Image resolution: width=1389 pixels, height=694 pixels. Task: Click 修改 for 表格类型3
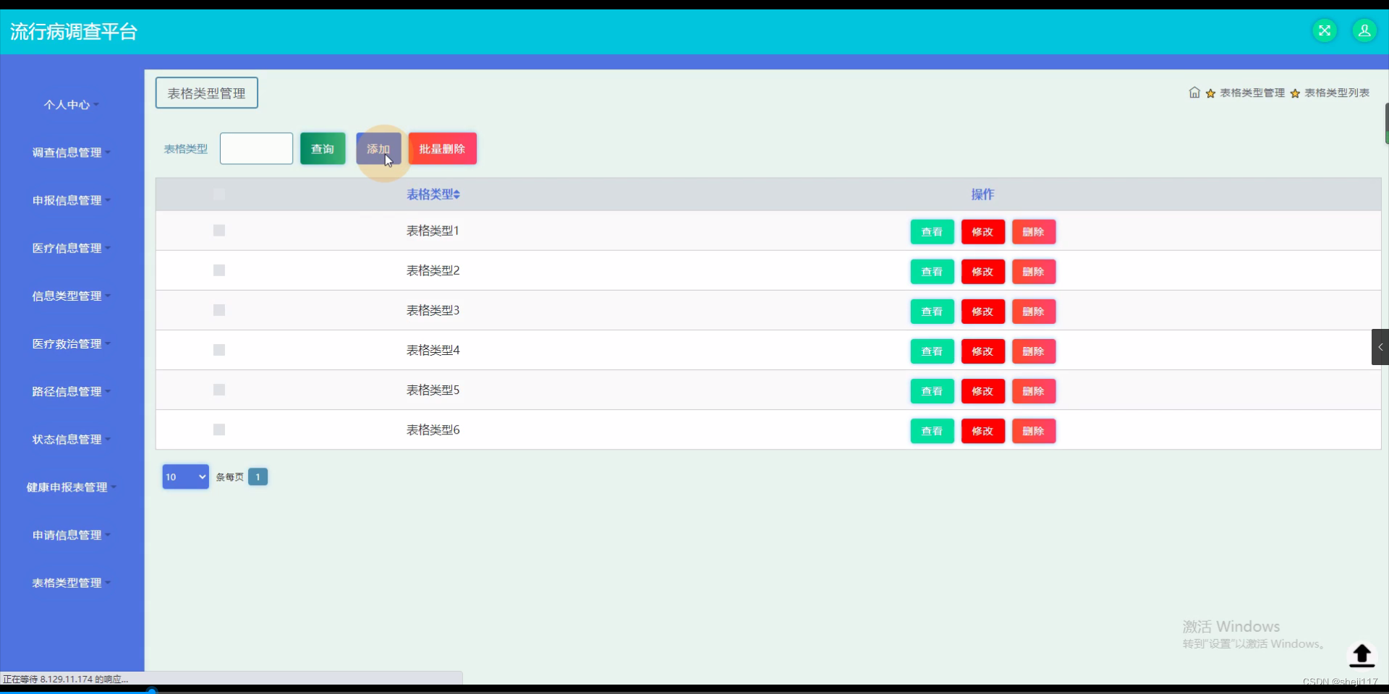(982, 312)
